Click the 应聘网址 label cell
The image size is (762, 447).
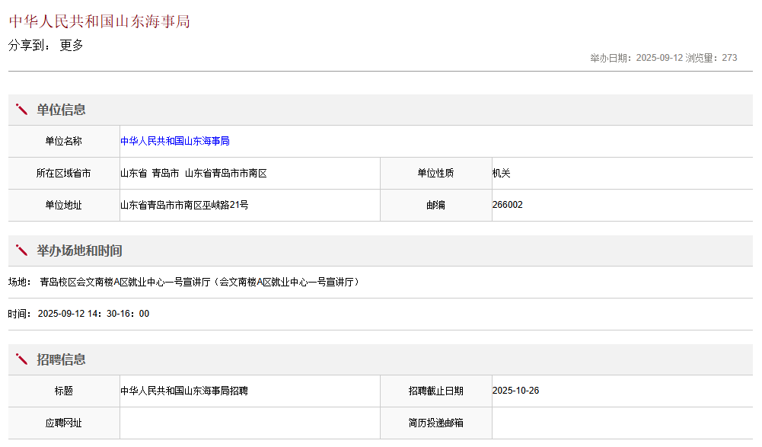click(x=64, y=423)
